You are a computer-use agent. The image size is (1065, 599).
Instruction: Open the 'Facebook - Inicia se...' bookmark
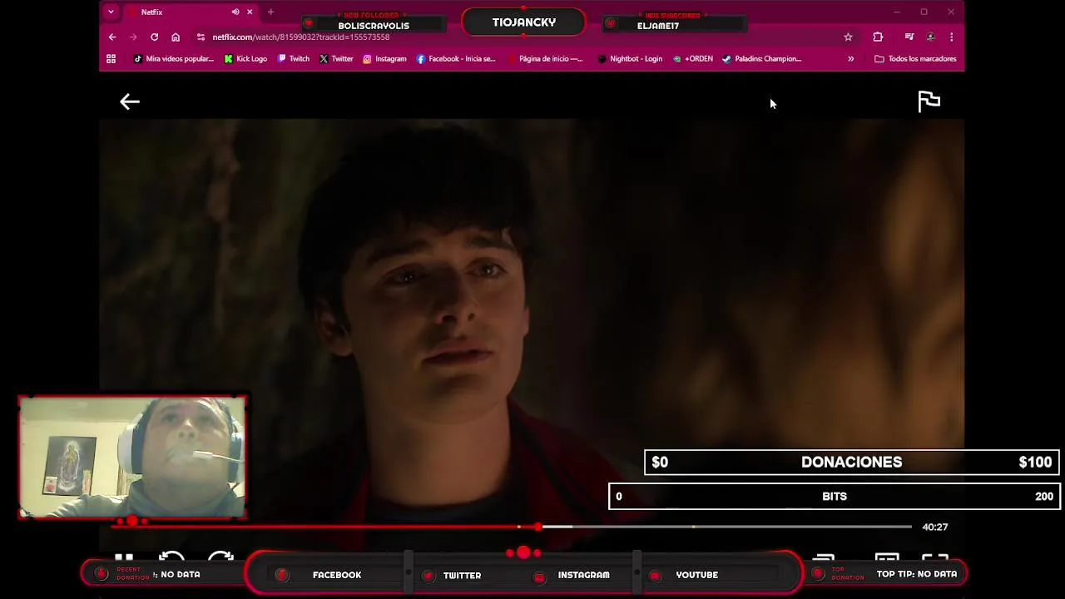[456, 58]
